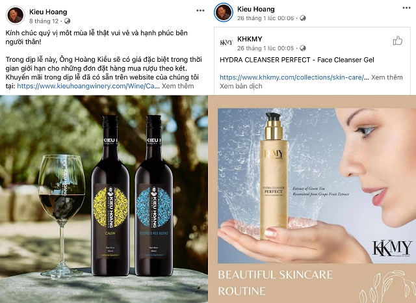416x303 pixels.
Task: Expand KHKMY post text with Xem thêm
Action: 387,77
